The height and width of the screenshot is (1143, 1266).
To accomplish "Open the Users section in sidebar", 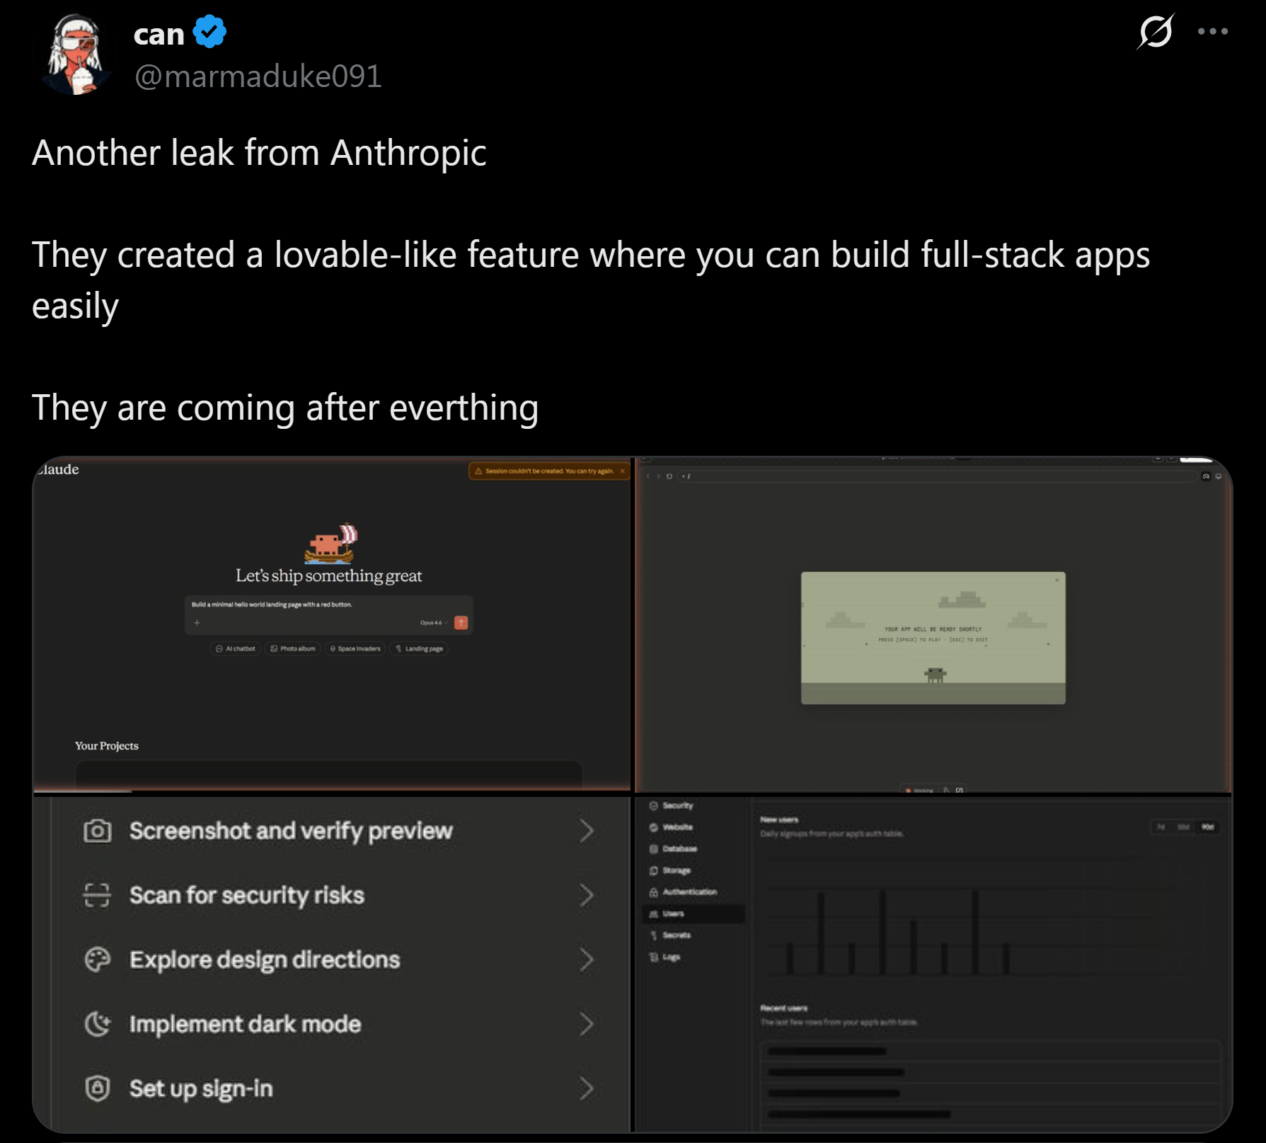I will [x=694, y=914].
